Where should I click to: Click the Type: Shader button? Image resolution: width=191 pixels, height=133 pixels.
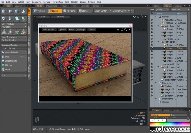(49, 30)
